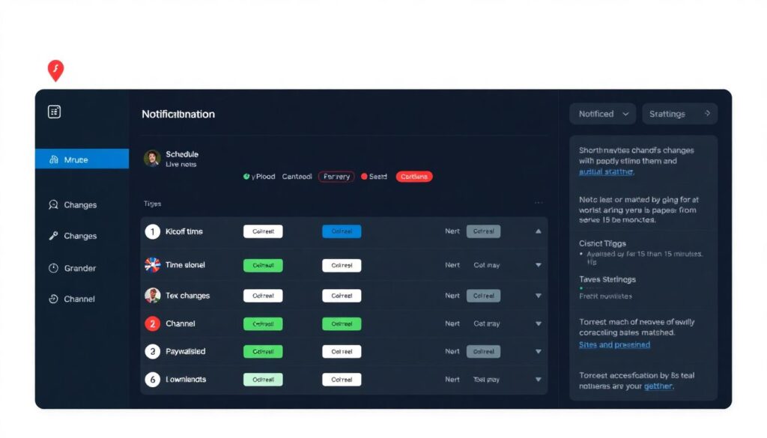Click the clock icon beside Grander
The height and width of the screenshot is (438, 767).
pyautogui.click(x=53, y=268)
